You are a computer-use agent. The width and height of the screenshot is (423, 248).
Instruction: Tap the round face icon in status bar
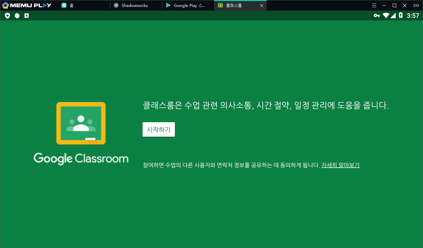17,15
